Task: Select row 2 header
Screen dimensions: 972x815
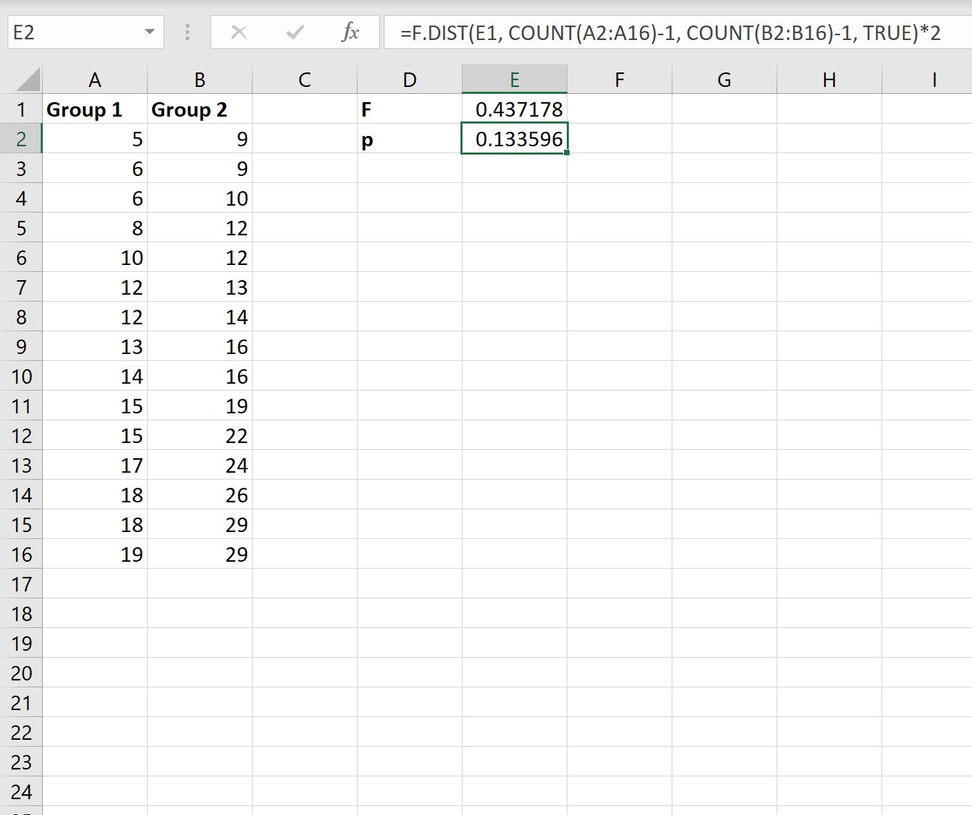Action: point(21,139)
